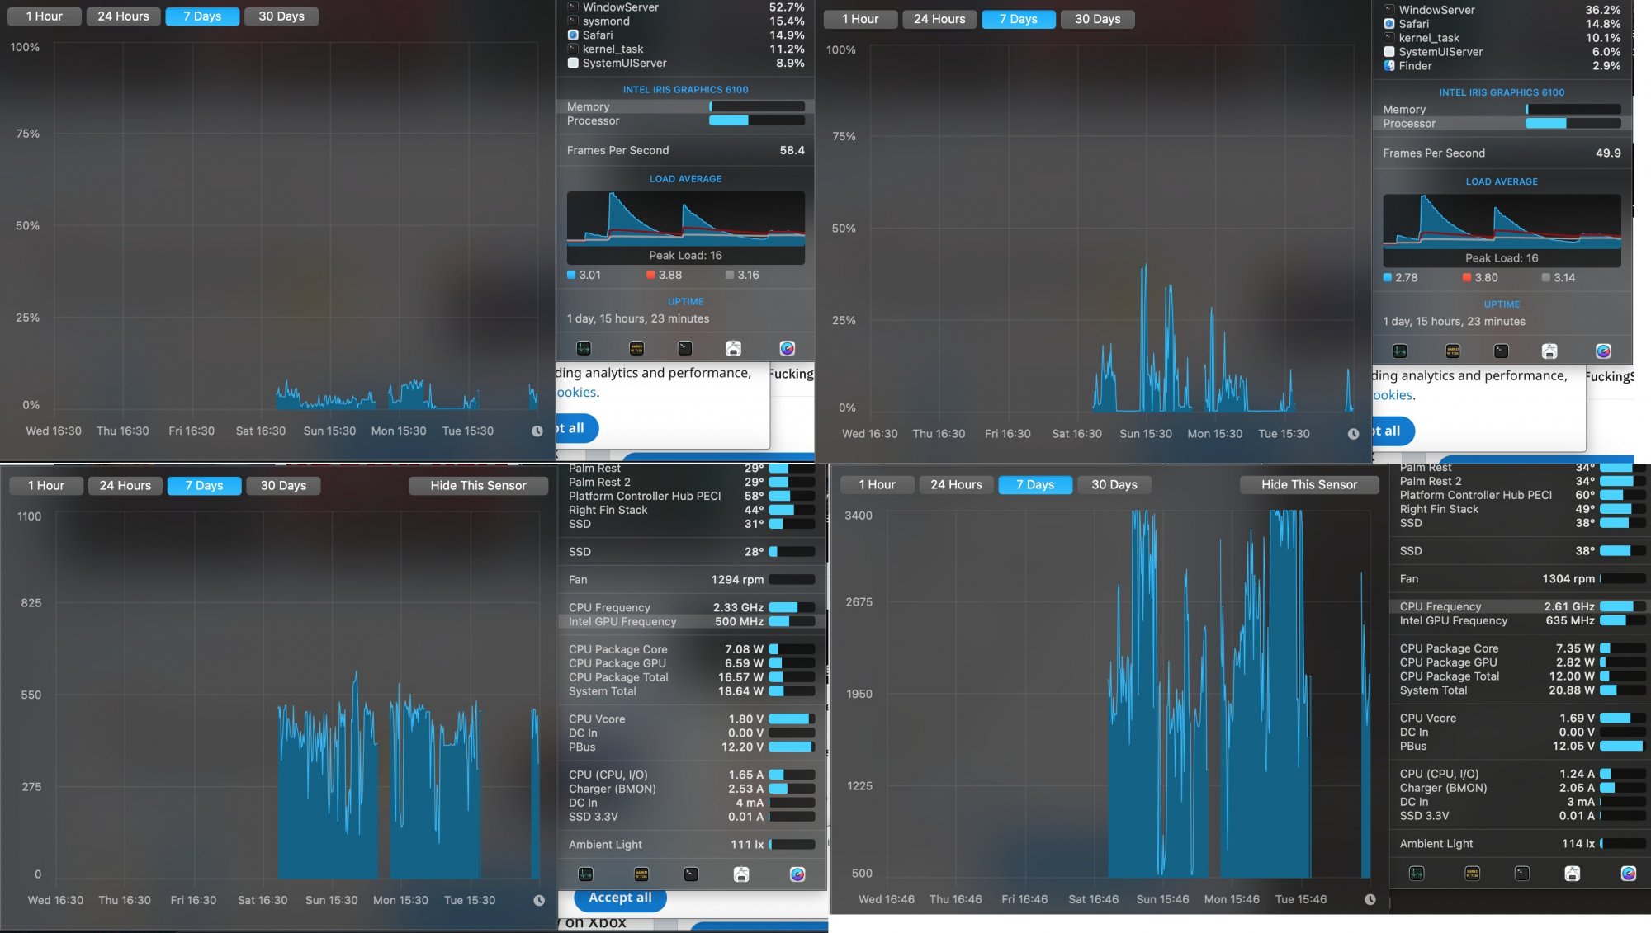Click Processor usage bar in the 49.9 FPS panel
The image size is (1651, 933).
coord(1572,123)
